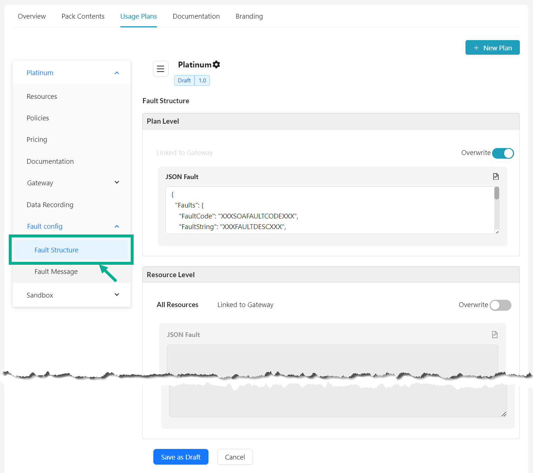
Task: Open the Platinum plan settings gear
Action: 216,65
